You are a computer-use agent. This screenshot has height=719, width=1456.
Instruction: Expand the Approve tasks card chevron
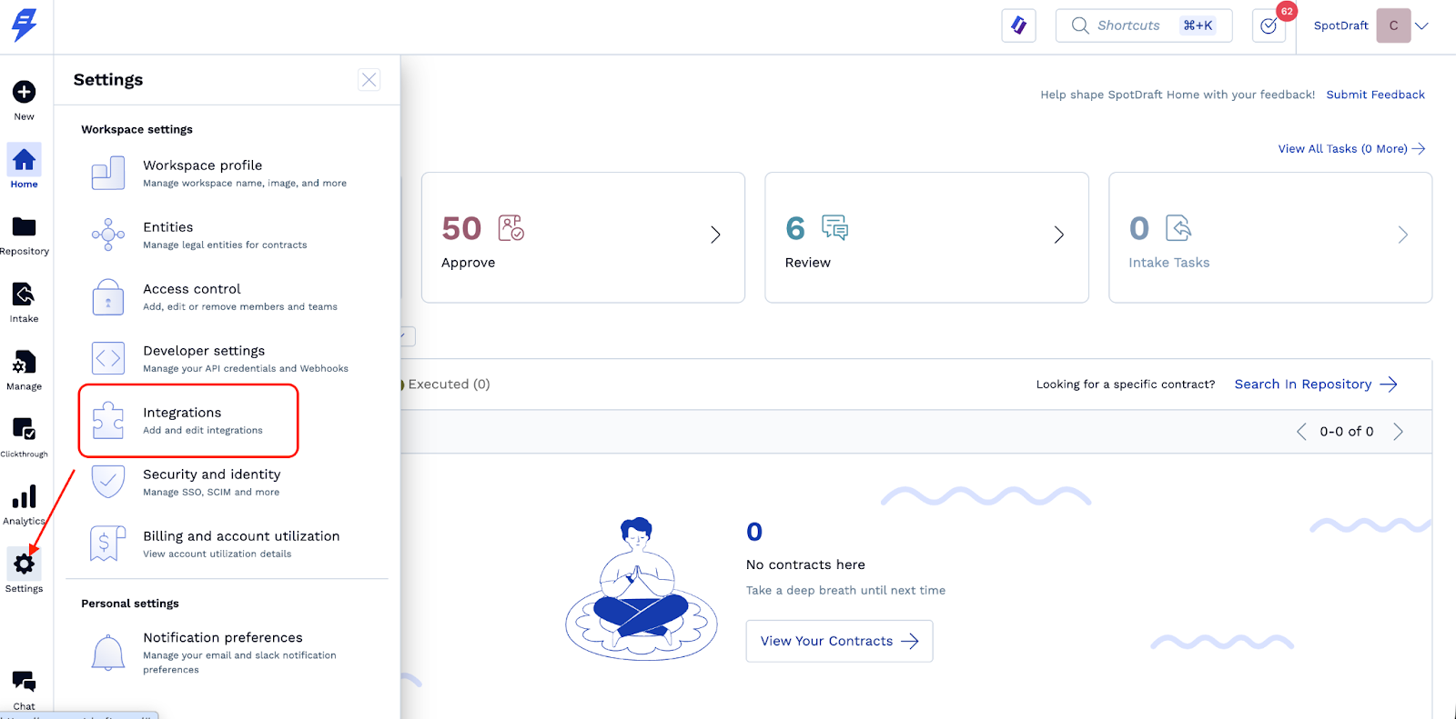click(x=715, y=235)
